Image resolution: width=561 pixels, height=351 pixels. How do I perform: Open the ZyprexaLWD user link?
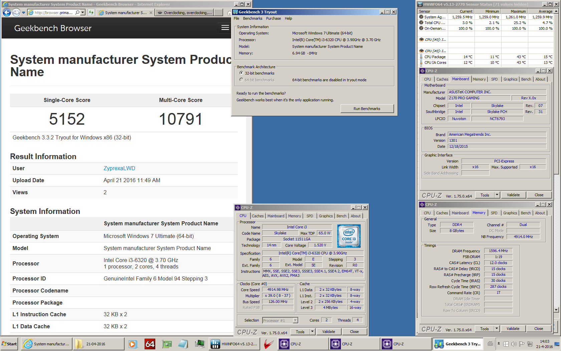point(119,168)
